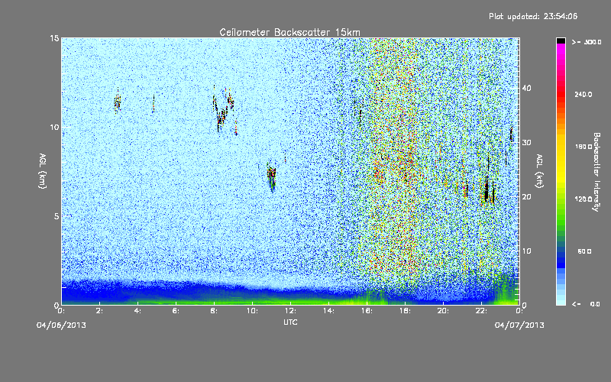Viewport: 611px width, 382px height.
Task: Click the 12: hour tick label on time axis
Action: coord(290,311)
